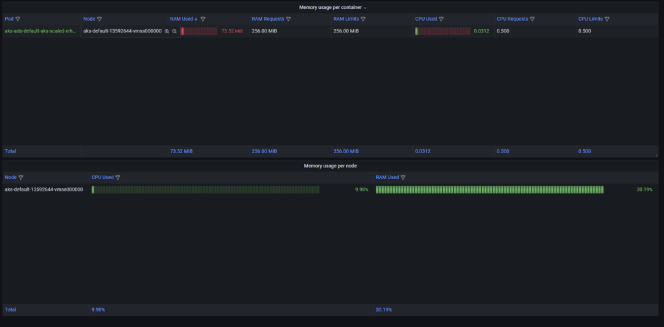Filter for this node value (zoom-in icon)

click(167, 31)
